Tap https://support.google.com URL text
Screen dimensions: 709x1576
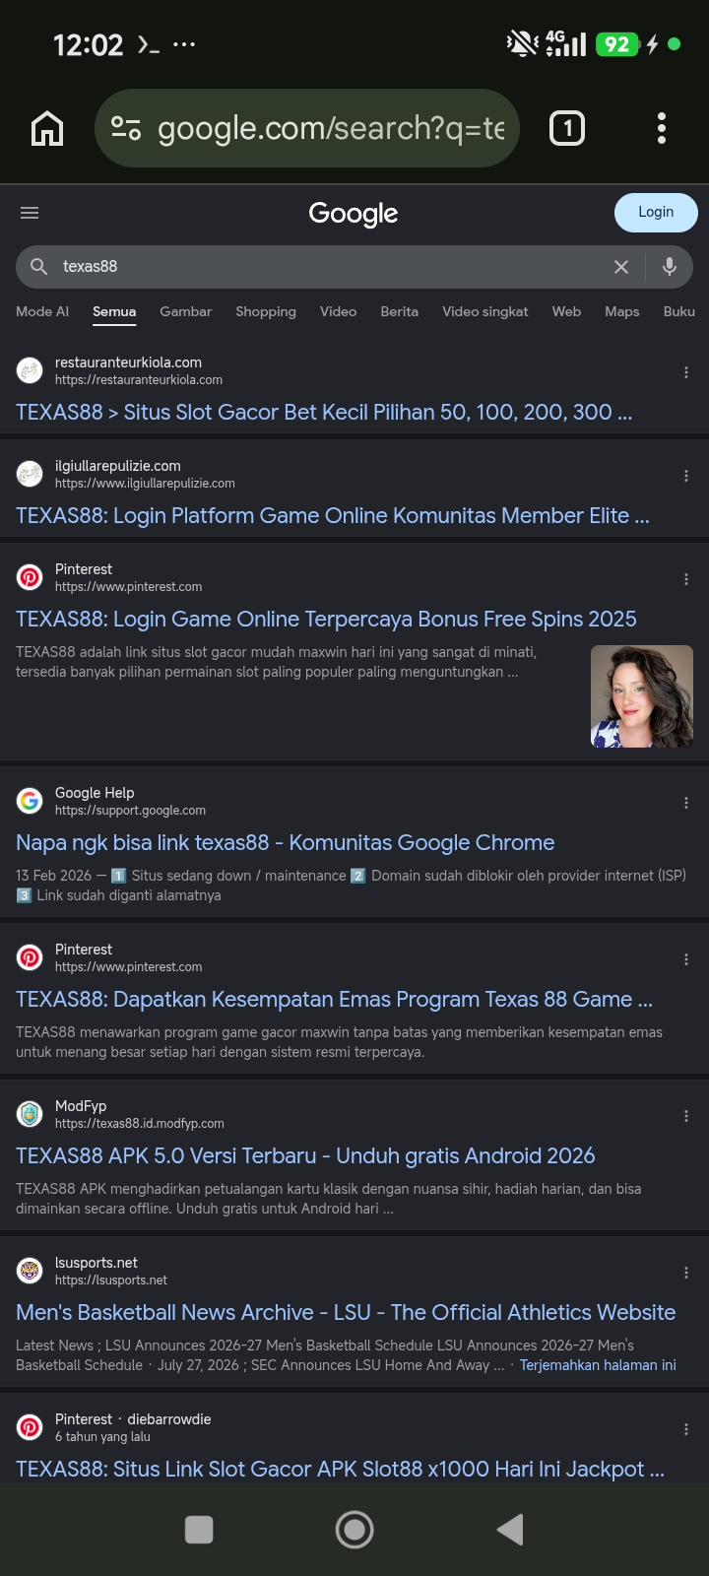pyautogui.click(x=130, y=811)
